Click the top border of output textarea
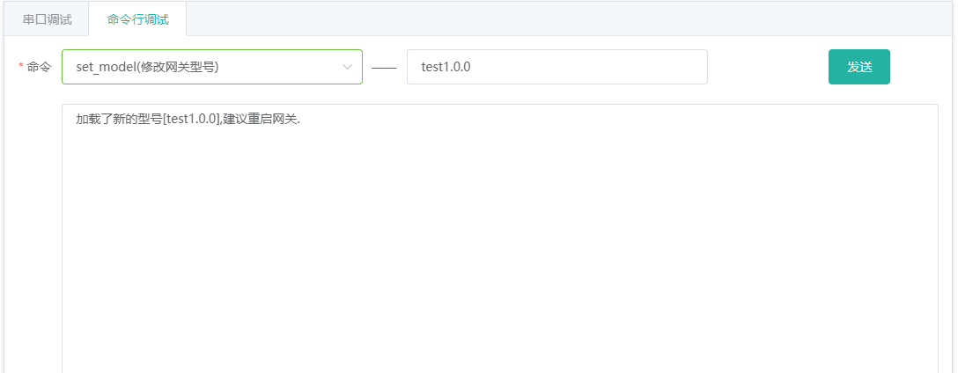The height and width of the screenshot is (373, 980). [500, 105]
